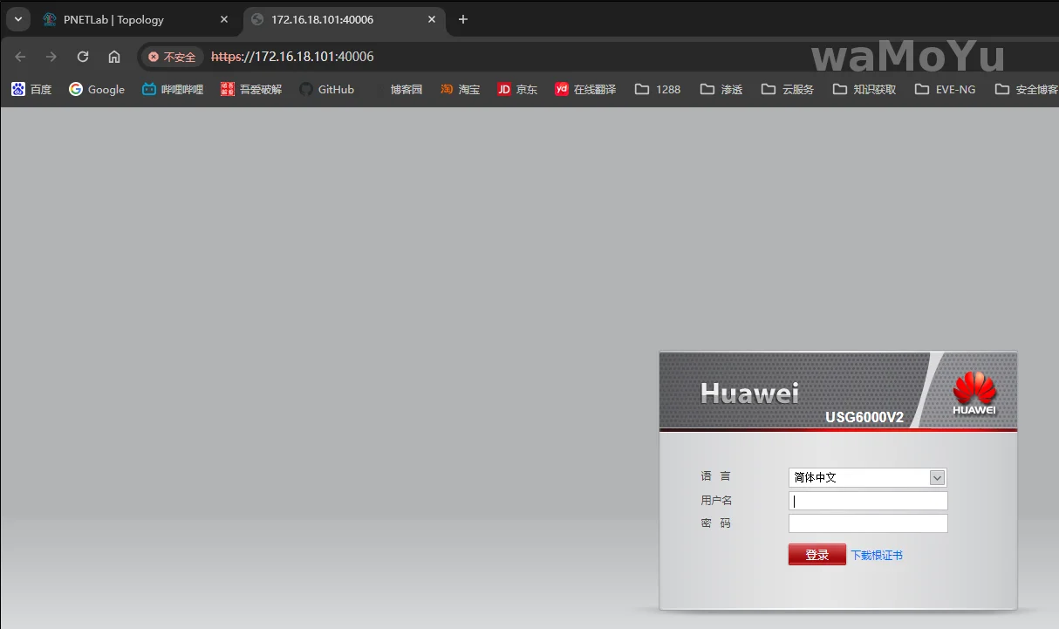Open the GitHub bookmark
The height and width of the screenshot is (629, 1059).
(326, 89)
